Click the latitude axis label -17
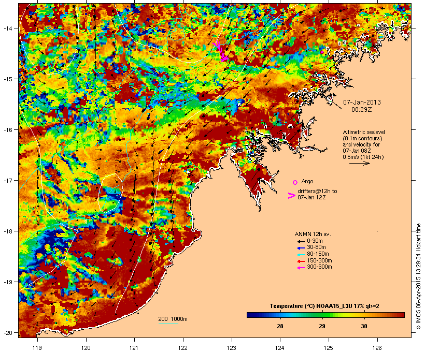 tap(7, 180)
